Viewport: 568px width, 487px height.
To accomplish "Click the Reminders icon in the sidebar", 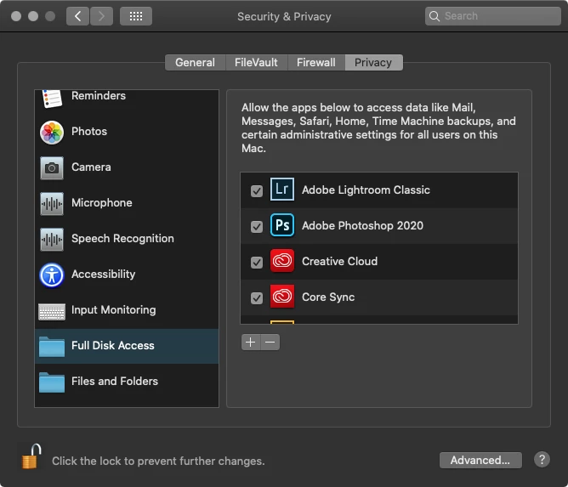I will tap(52, 99).
